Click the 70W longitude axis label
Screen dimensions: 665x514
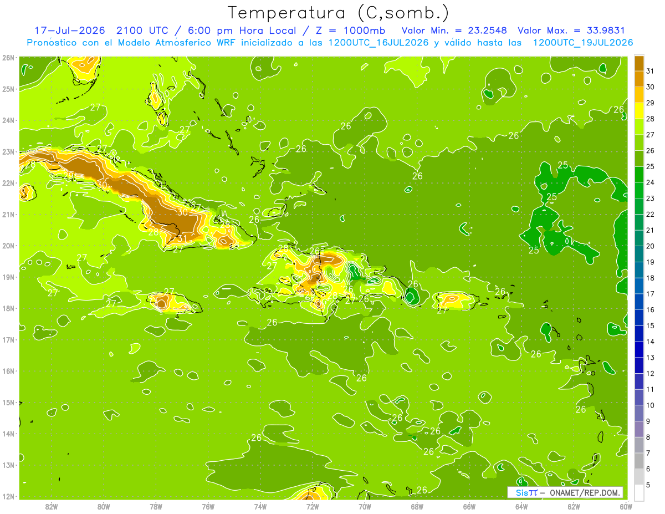click(x=365, y=506)
